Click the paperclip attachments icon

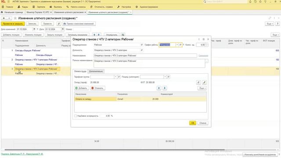click(x=59, y=24)
